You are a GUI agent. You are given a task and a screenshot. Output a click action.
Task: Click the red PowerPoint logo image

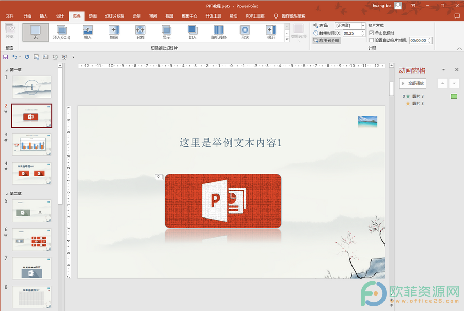(x=223, y=201)
